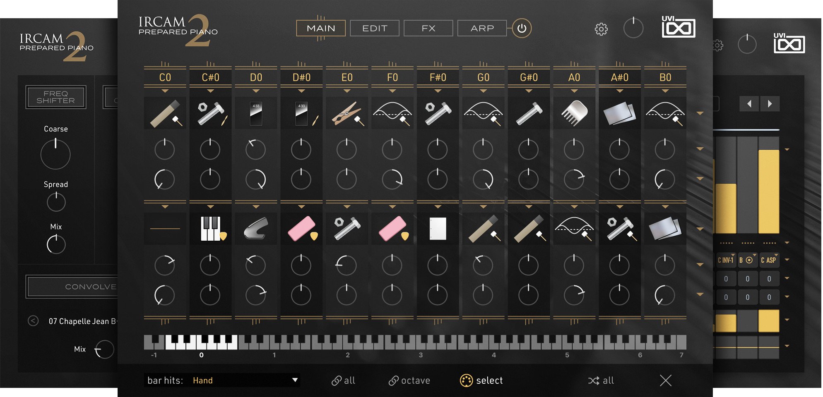
Task: Toggle the B option in right window
Action: pos(747,261)
